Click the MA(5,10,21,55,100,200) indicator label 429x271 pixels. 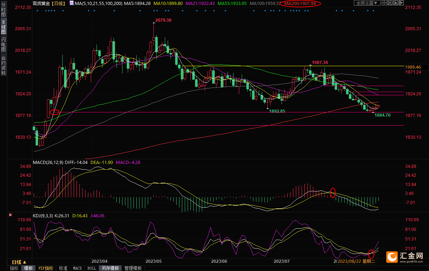pyautogui.click(x=99, y=3)
